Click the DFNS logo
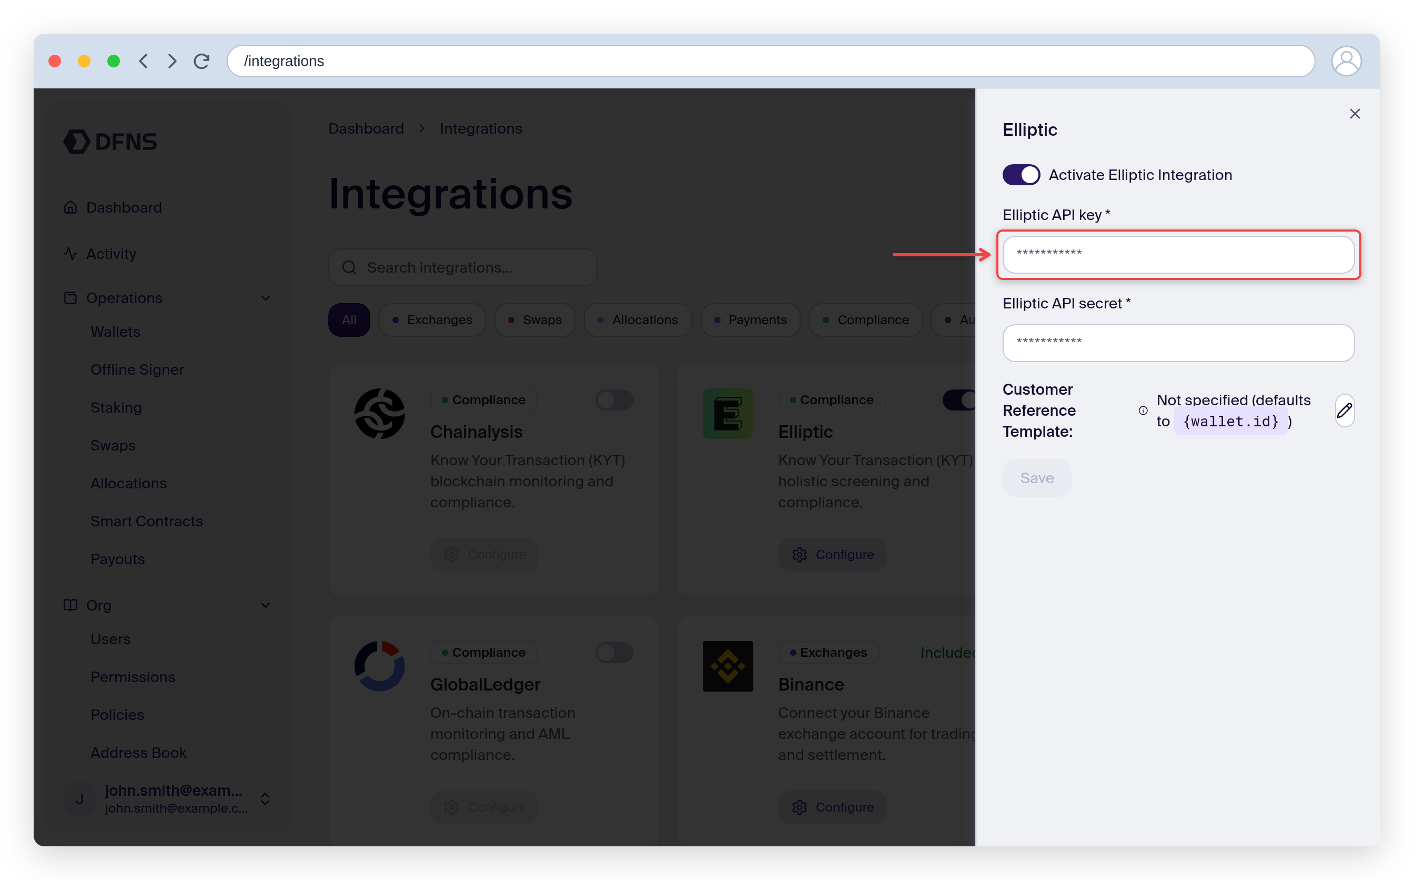The image size is (1414, 880). [110, 142]
